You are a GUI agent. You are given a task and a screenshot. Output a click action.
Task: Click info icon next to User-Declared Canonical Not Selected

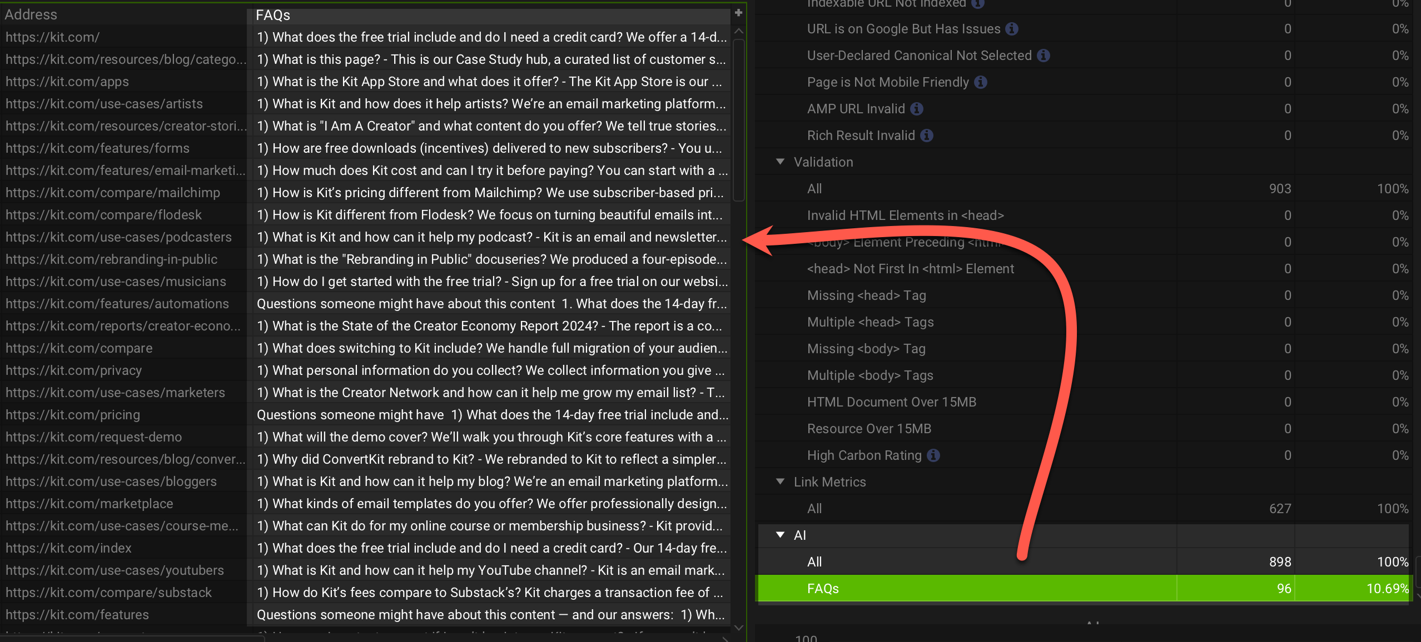(x=1044, y=56)
